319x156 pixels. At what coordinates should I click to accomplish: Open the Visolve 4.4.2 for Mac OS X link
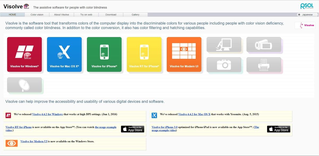(x=194, y=114)
